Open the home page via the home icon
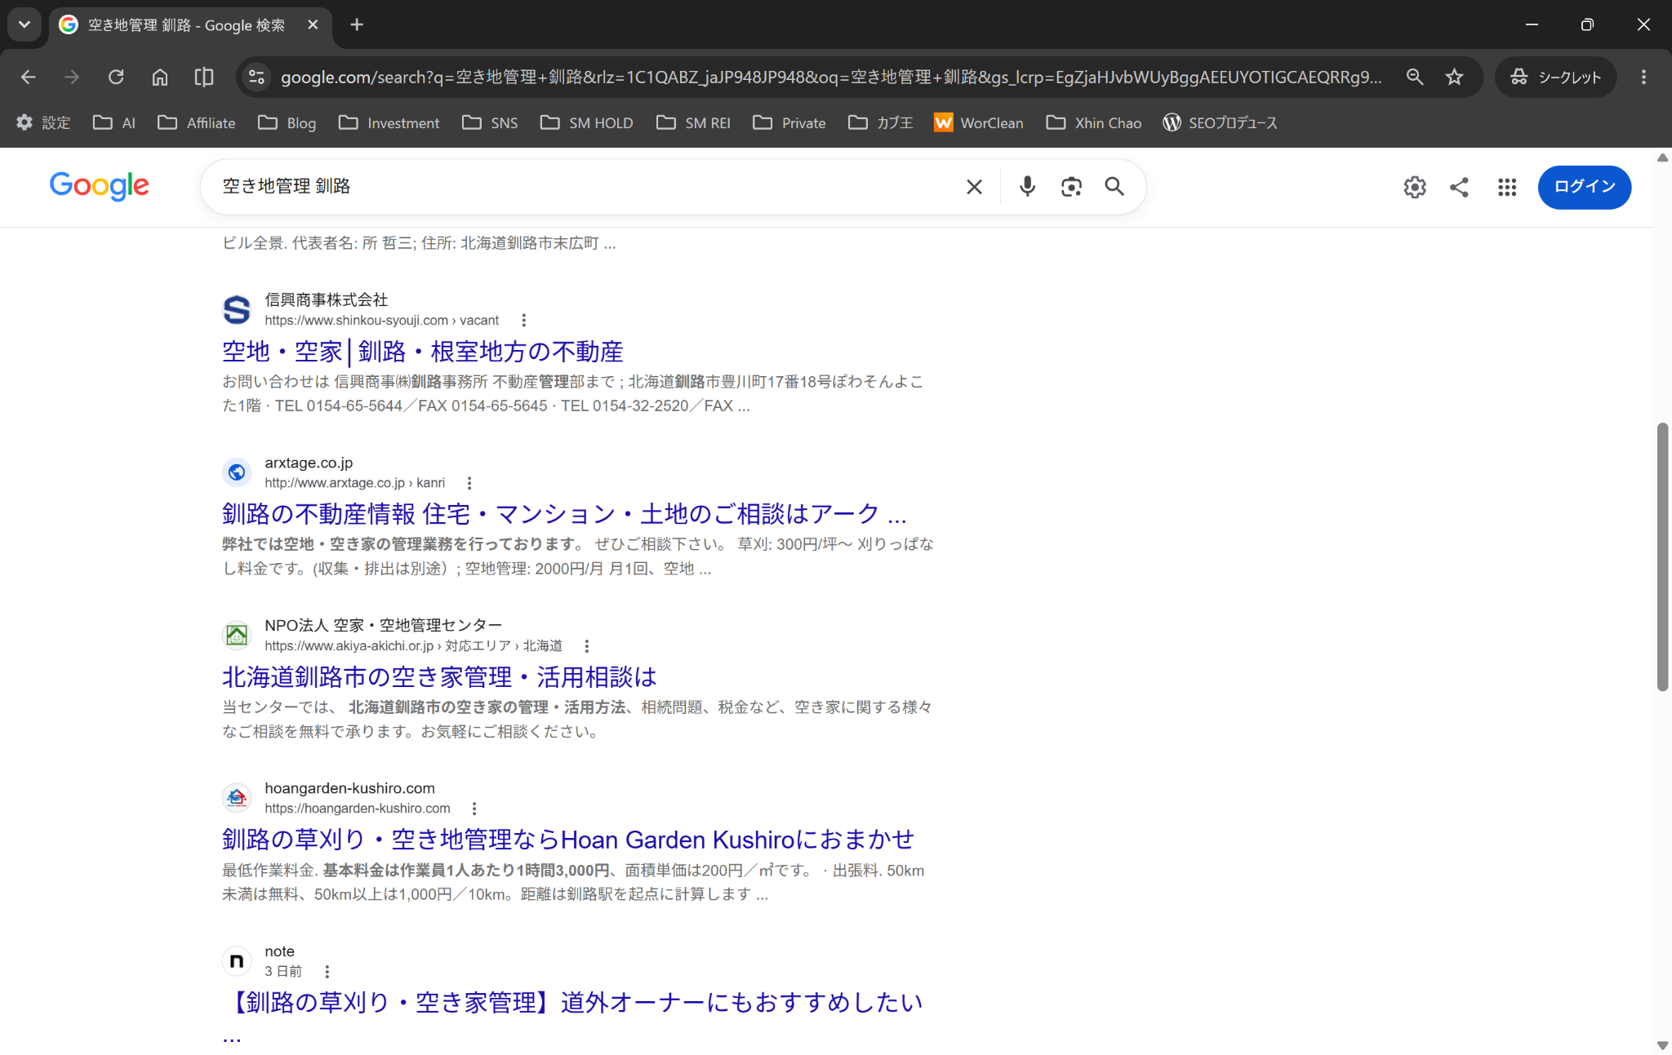The width and height of the screenshot is (1672, 1055). point(160,77)
